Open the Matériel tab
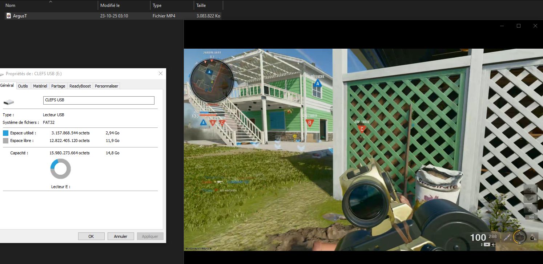Screen dimensions: 543x264 point(40,86)
